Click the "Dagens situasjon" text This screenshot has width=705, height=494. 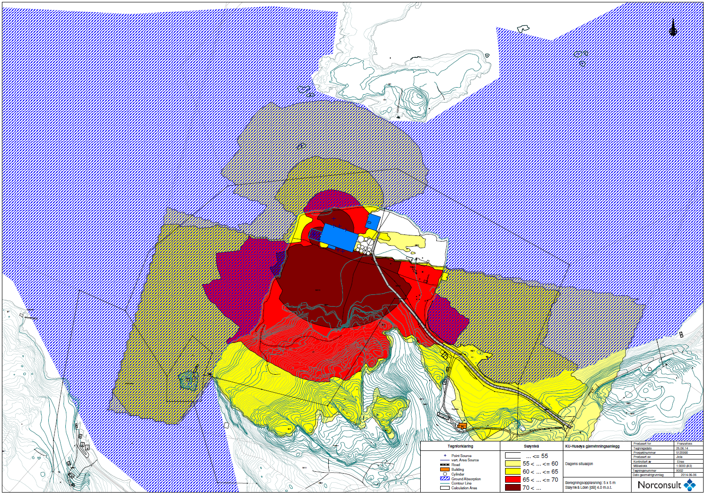coord(579,464)
